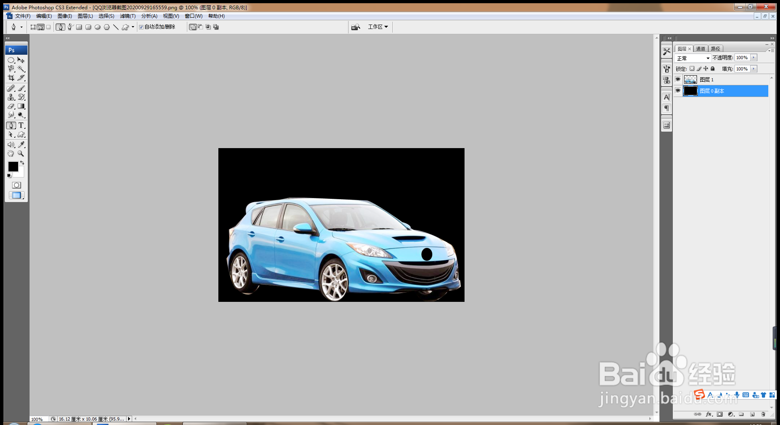Select the Elliptical Marquee tool

11,60
